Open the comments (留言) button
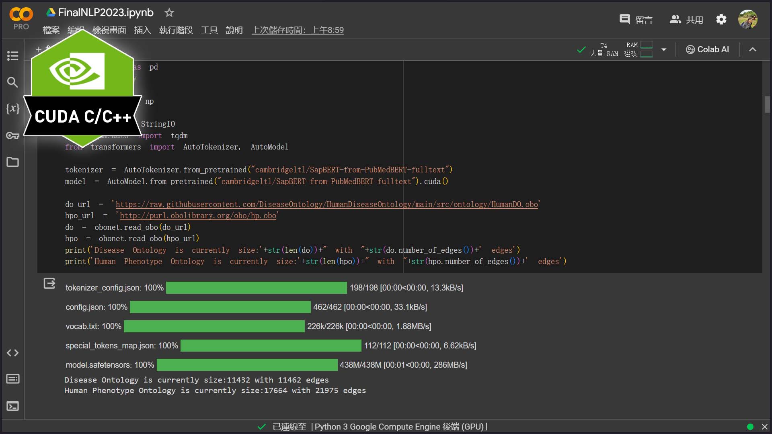This screenshot has width=772, height=434. (636, 20)
